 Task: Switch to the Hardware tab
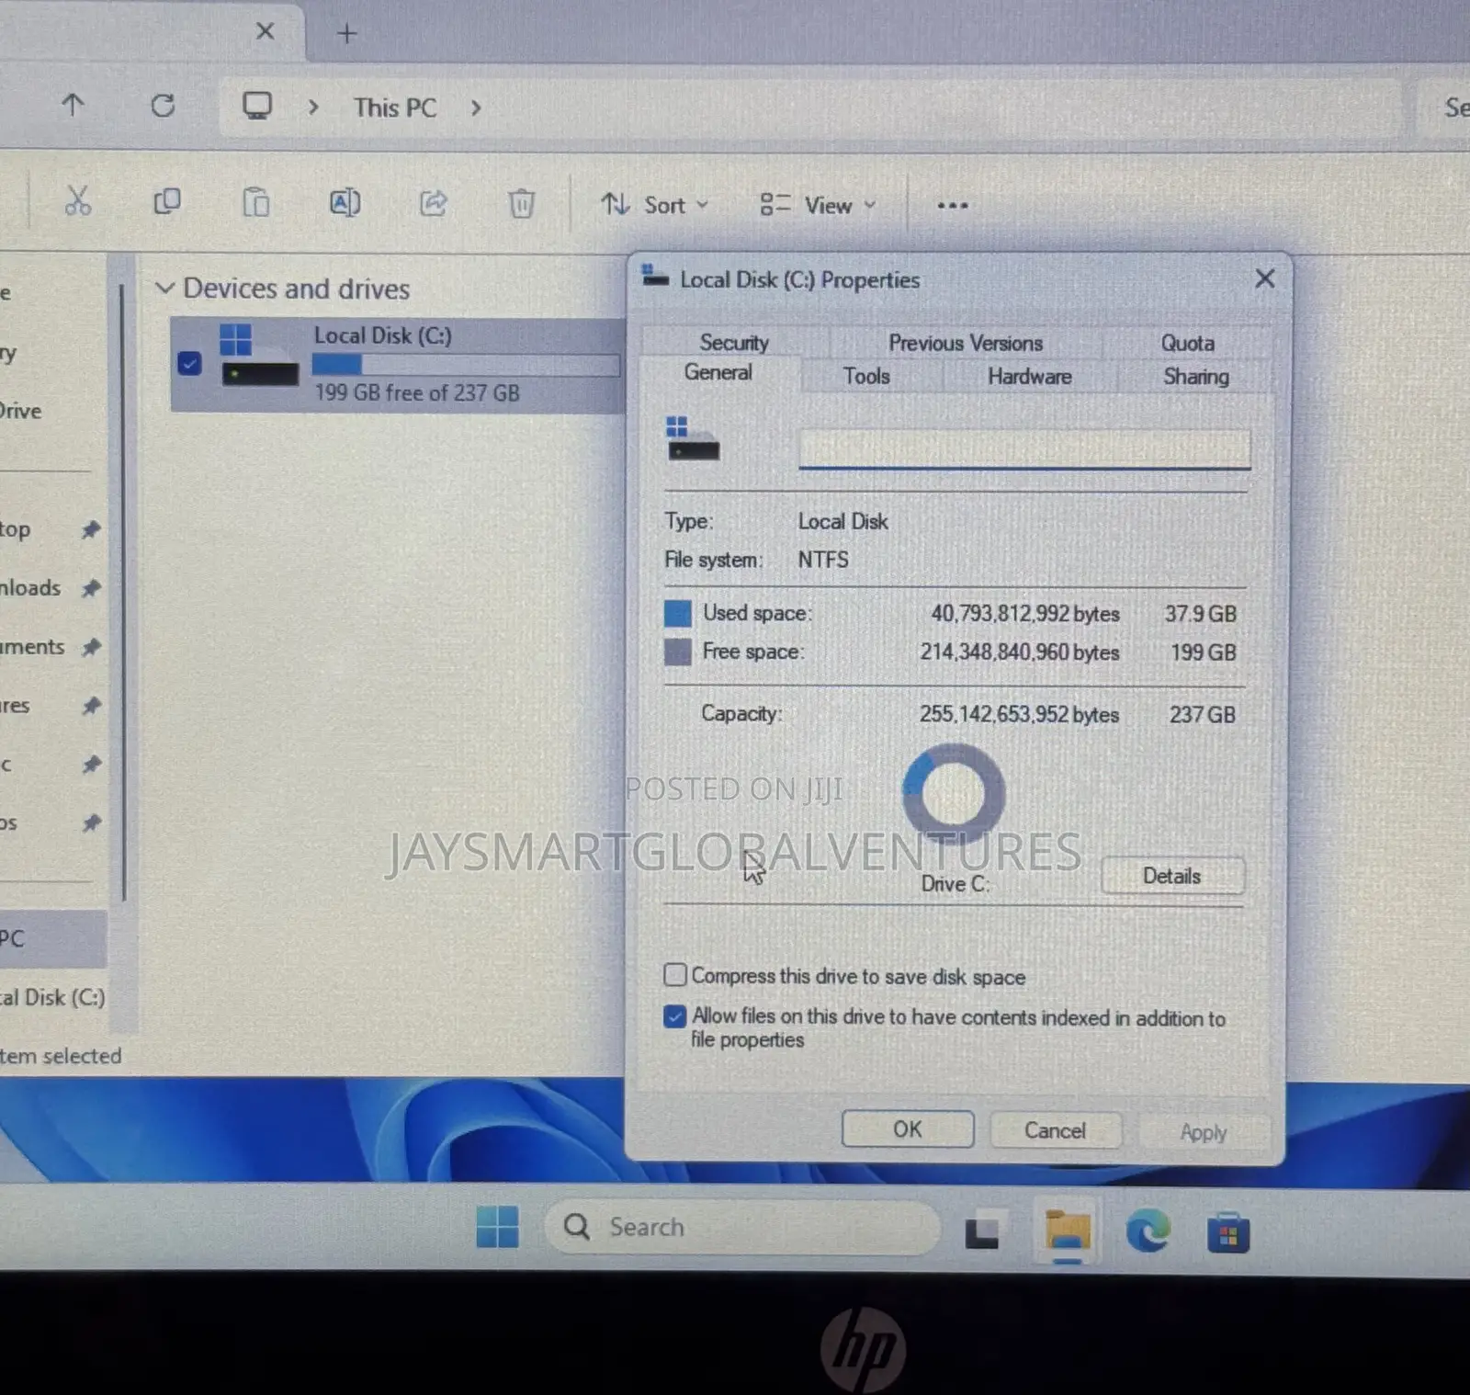coord(1030,376)
